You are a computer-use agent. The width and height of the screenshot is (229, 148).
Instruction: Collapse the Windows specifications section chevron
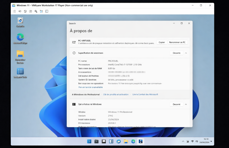tap(186, 104)
